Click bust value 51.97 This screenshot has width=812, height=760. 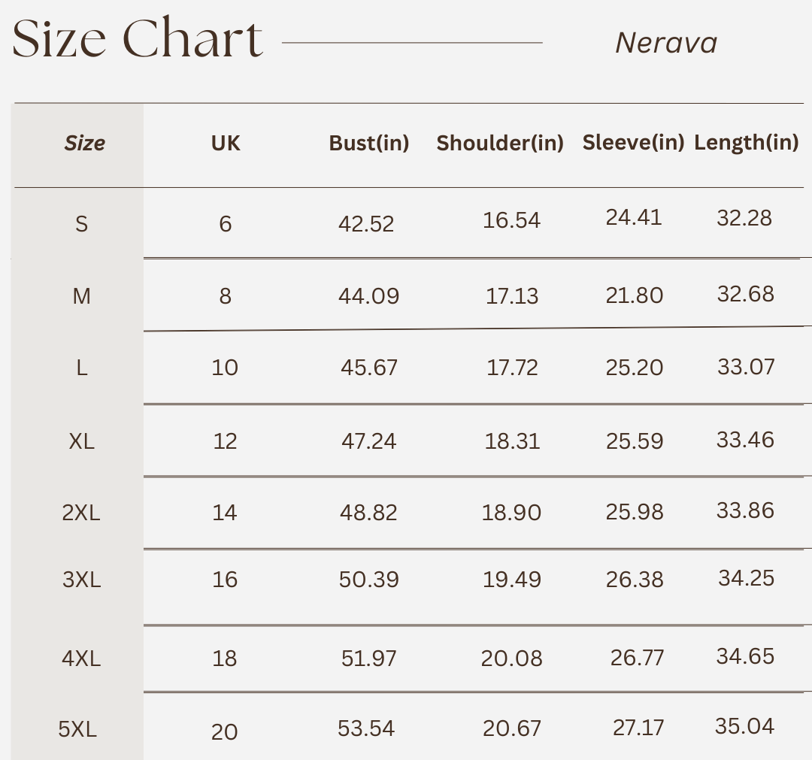[x=368, y=659]
